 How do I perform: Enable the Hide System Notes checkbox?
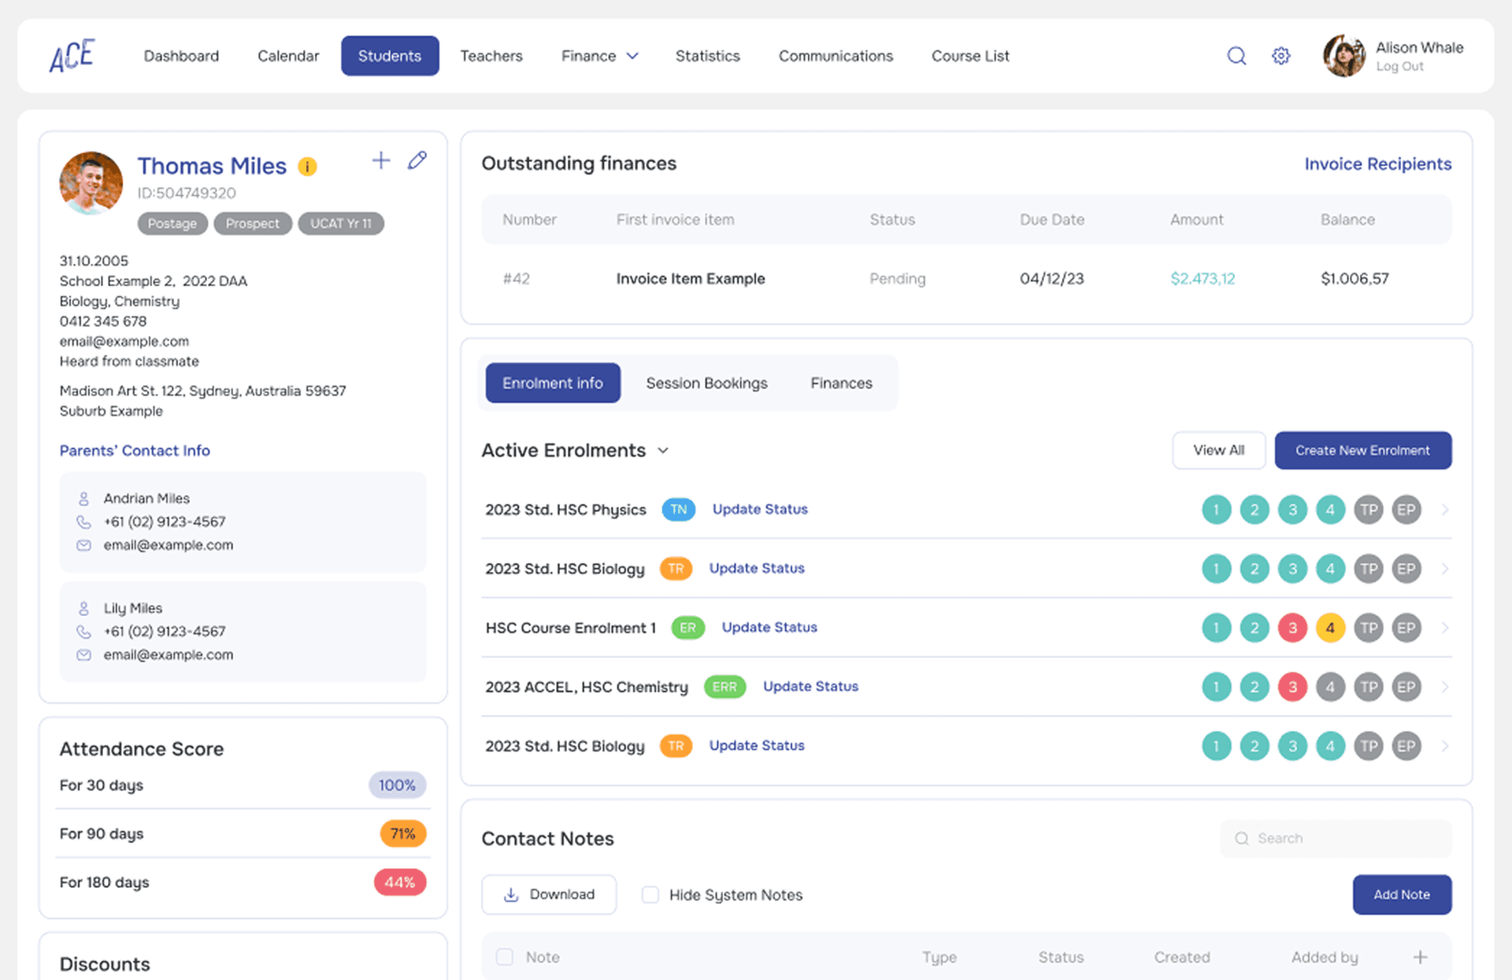click(x=650, y=894)
